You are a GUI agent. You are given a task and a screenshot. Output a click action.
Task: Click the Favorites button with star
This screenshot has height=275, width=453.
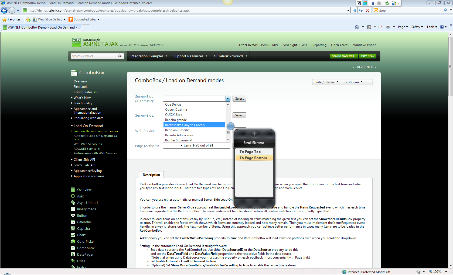(x=12, y=19)
